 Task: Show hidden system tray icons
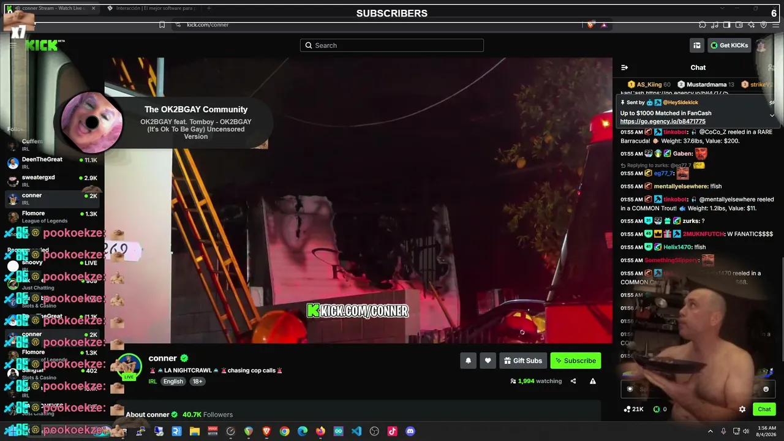point(710,431)
